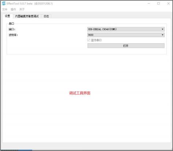Switch to the 内置触摸灵敏度调试 tab
The width and height of the screenshot is (173, 151).
(x=27, y=16)
